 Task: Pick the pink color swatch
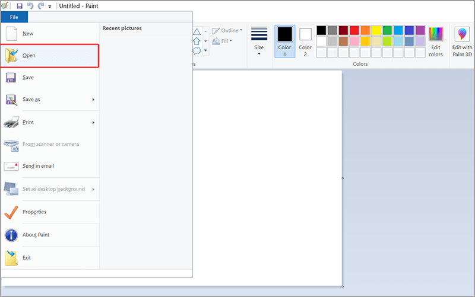(354, 41)
